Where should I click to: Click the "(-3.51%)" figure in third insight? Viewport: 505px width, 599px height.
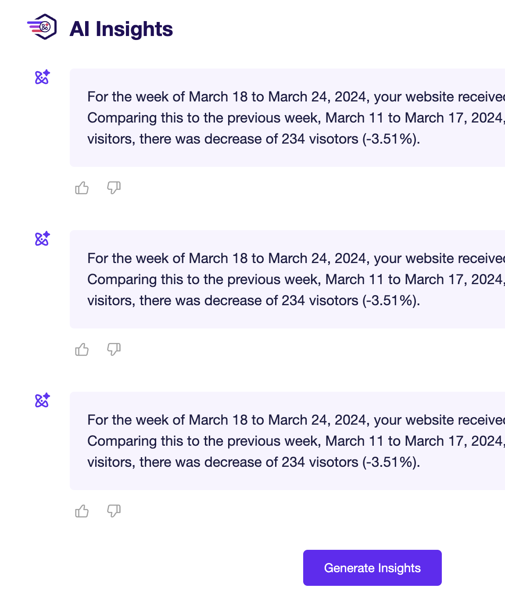pyautogui.click(x=391, y=462)
